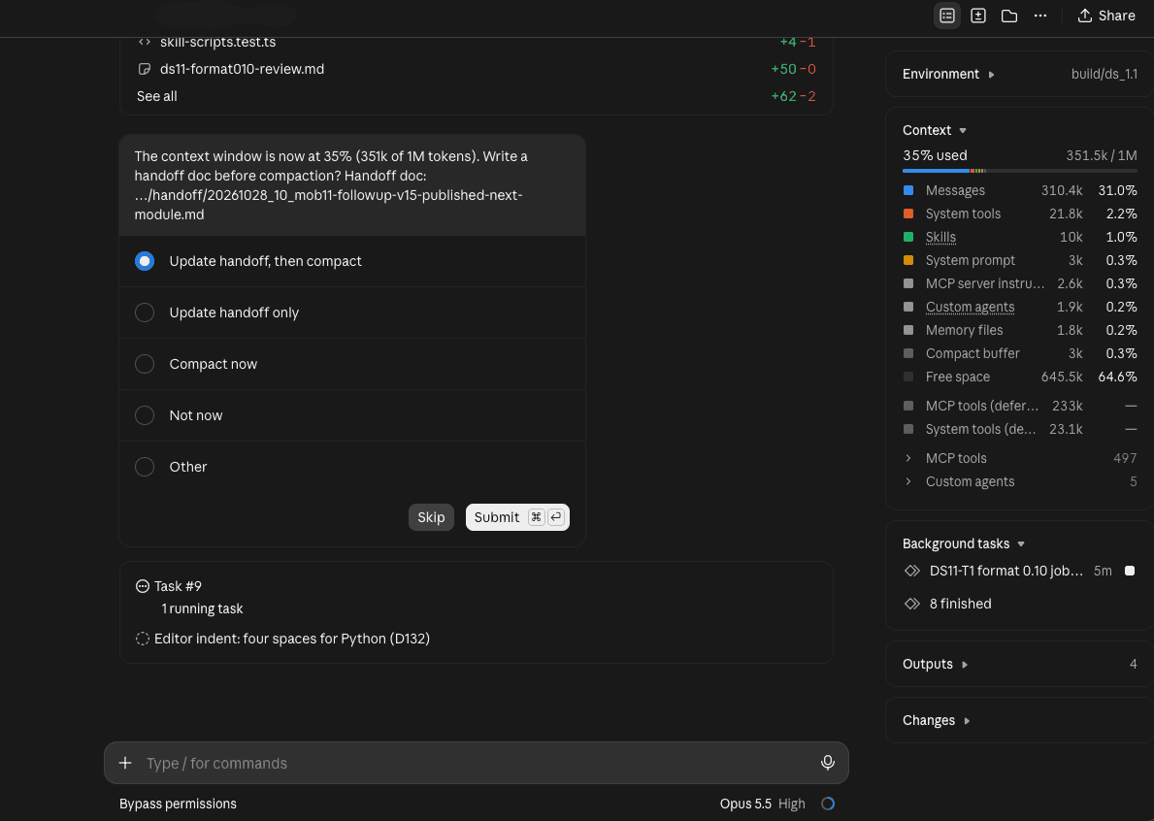Open the three-dot more options menu
Viewport: 1154px width, 821px height.
pyautogui.click(x=1039, y=16)
